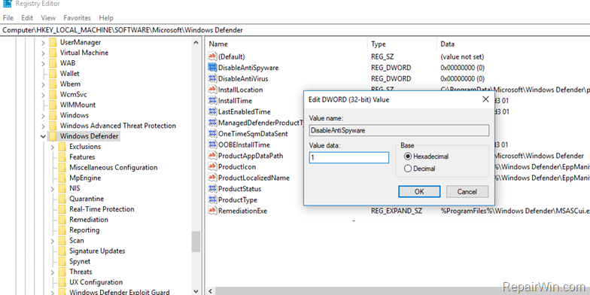Expand the Scan subkey node
The width and height of the screenshot is (590, 295).
click(53, 241)
